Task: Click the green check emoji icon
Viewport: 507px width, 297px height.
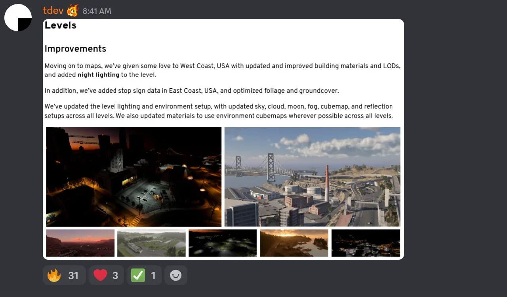Action: click(138, 275)
